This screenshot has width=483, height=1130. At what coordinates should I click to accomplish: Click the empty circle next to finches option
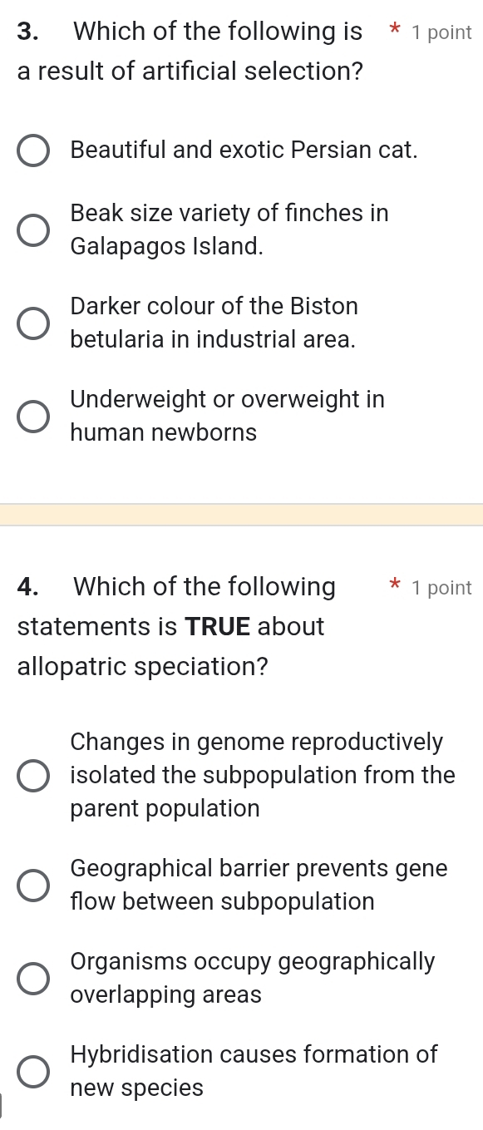click(33, 229)
